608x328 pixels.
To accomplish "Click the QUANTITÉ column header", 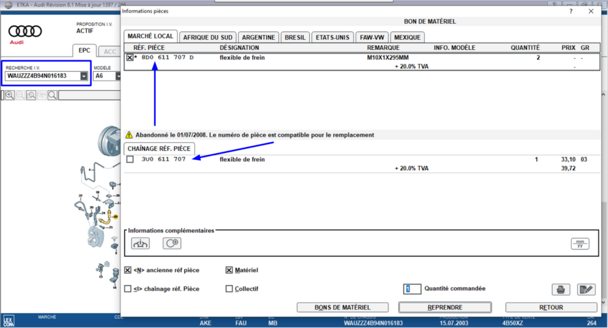I will 525,48.
